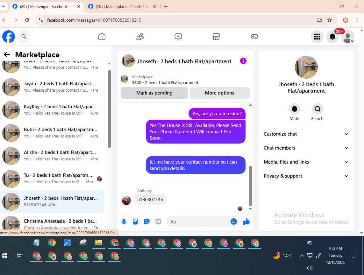Screen dimensions: 364x275
Task: Open the account profile avatar menu
Action: click(x=347, y=37)
